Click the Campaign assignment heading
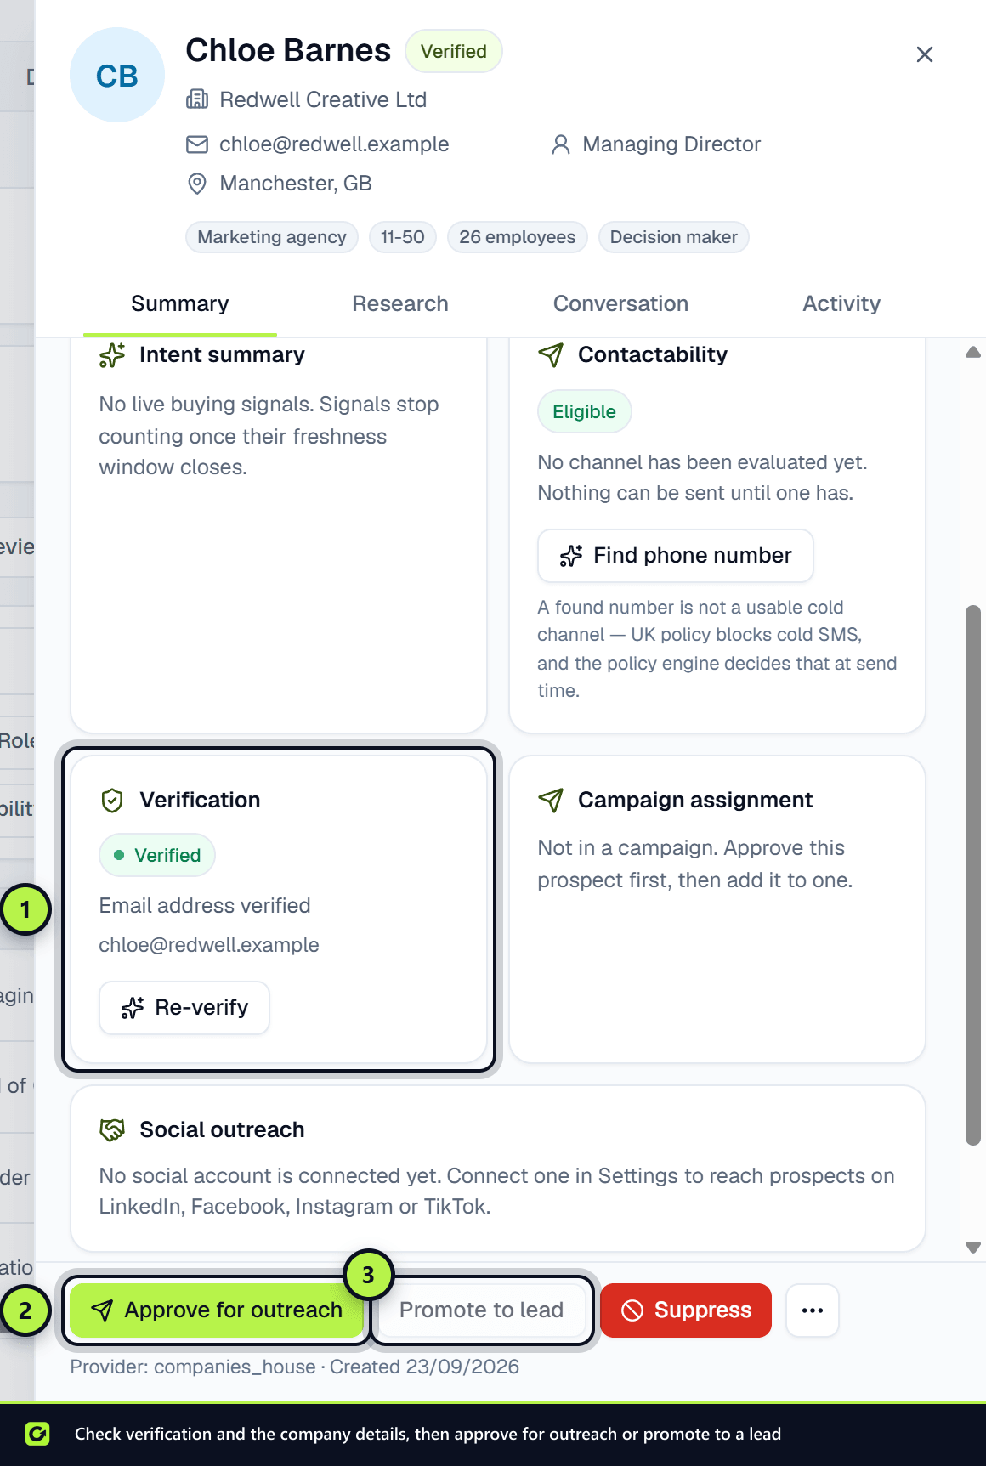Viewport: 986px width, 1466px height. tap(695, 801)
